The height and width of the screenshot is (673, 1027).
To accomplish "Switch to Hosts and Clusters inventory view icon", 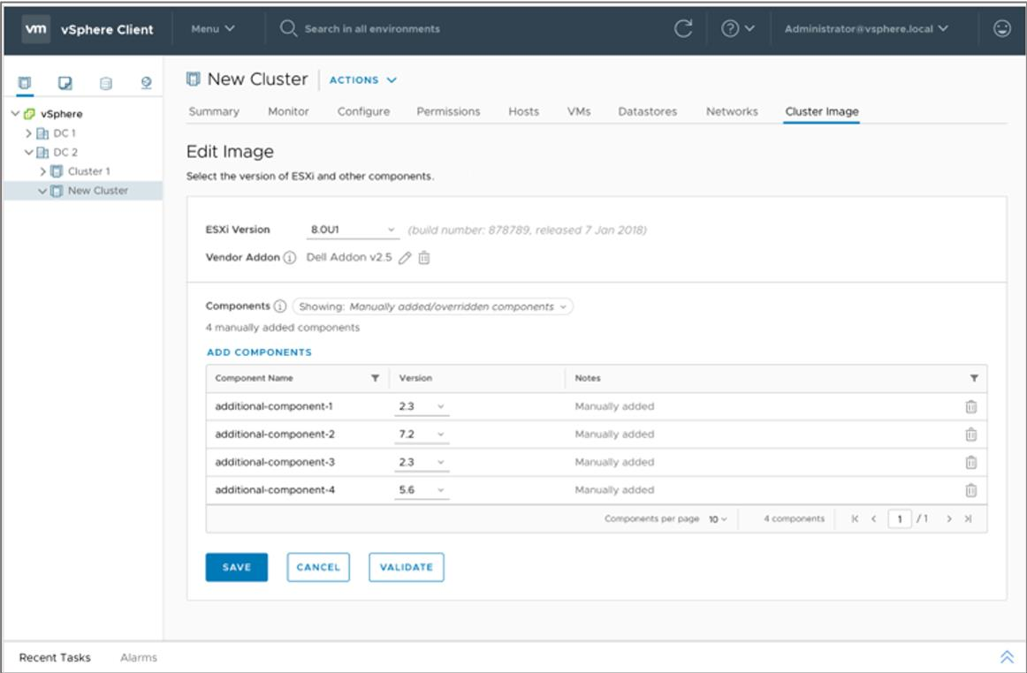I will (x=24, y=83).
